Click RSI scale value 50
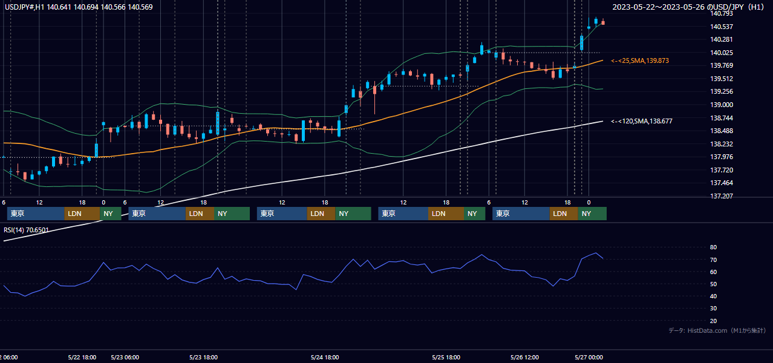 tap(713, 284)
